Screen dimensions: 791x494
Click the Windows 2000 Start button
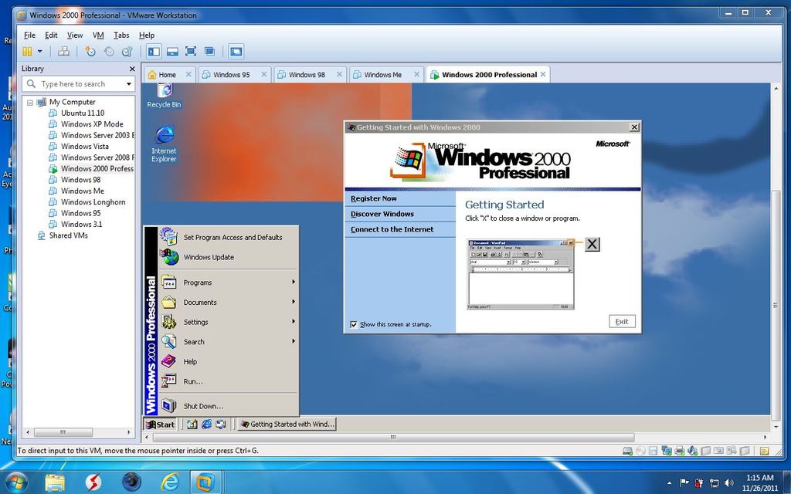click(159, 425)
